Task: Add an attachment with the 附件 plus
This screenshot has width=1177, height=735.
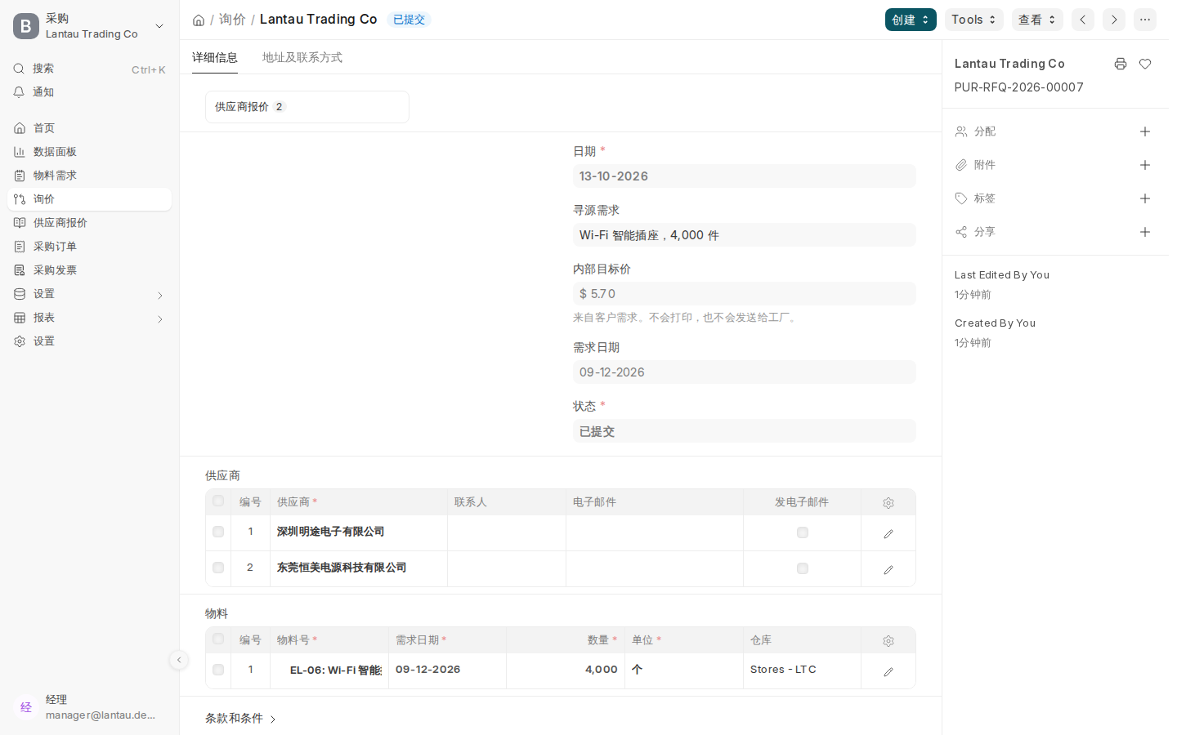Action: (x=1145, y=165)
